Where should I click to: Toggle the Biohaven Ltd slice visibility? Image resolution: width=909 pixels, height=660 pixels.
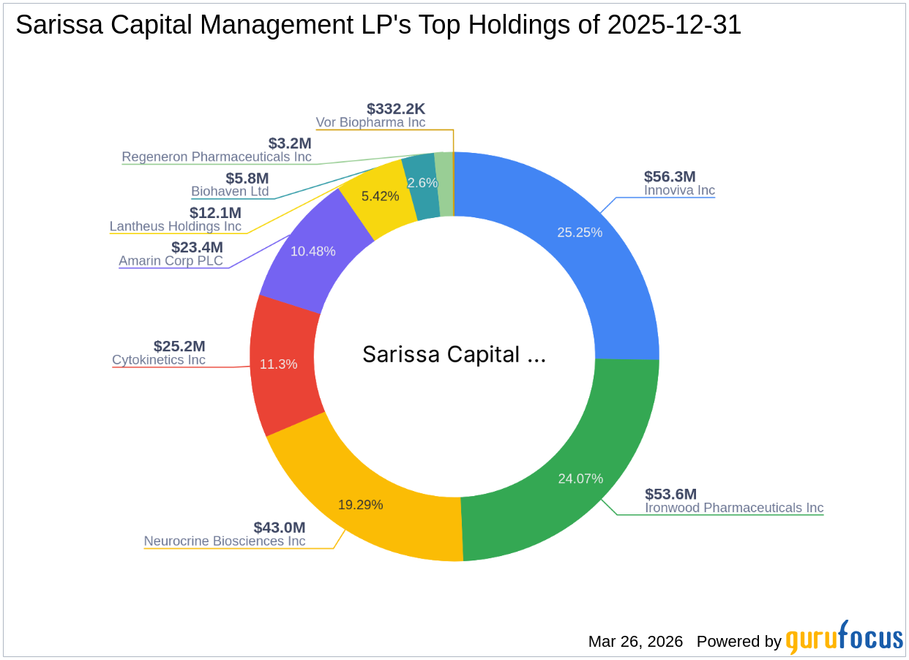(x=229, y=192)
